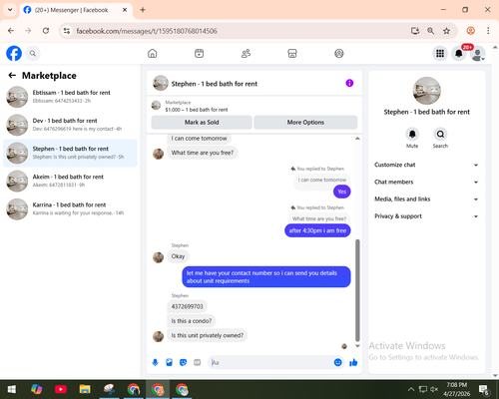Click the voice clip microphone icon
The image size is (499, 399).
tap(155, 362)
